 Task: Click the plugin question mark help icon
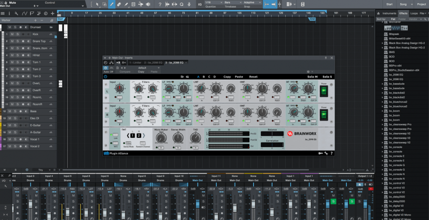click(x=332, y=153)
